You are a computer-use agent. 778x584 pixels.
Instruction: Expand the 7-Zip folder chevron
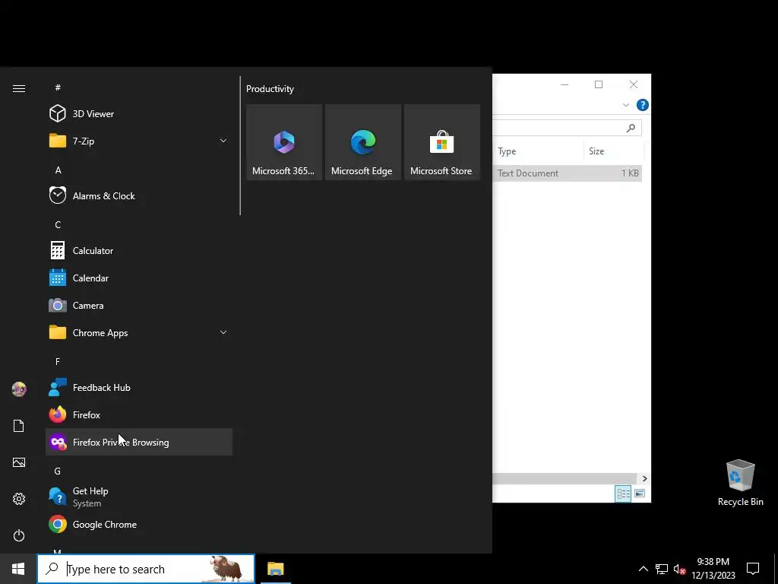(223, 141)
